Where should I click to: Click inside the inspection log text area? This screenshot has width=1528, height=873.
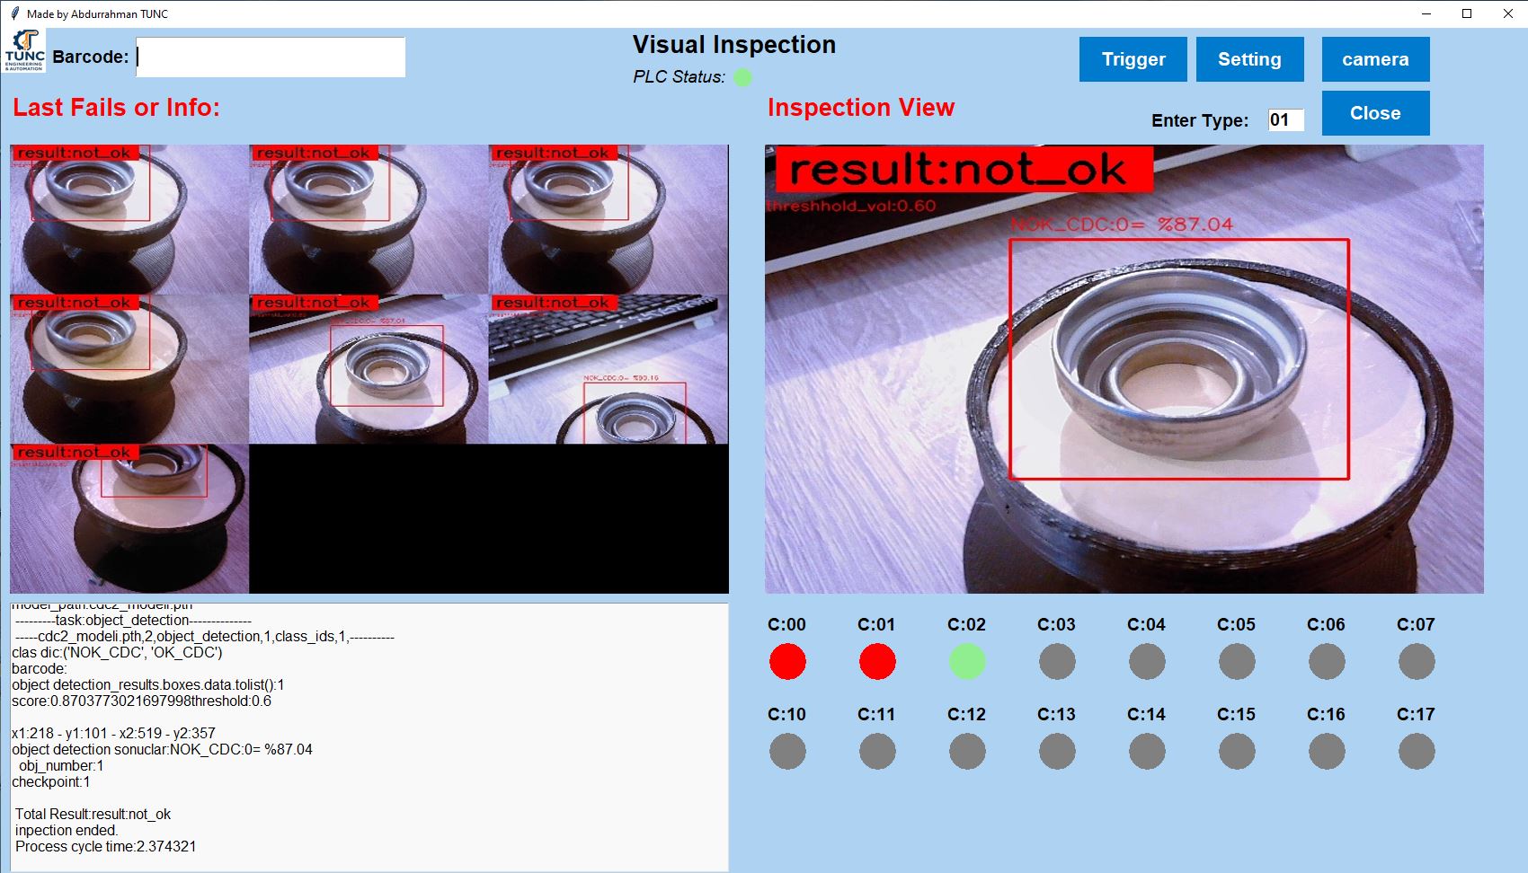coord(369,736)
